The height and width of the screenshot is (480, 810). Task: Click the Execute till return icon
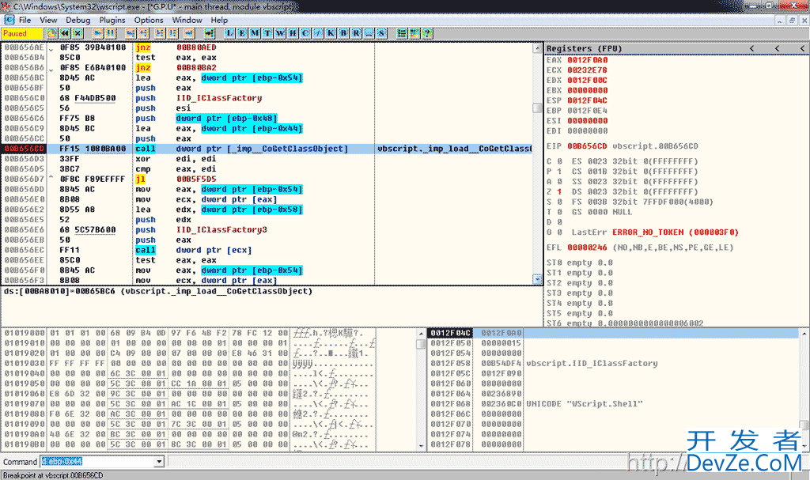[189, 33]
